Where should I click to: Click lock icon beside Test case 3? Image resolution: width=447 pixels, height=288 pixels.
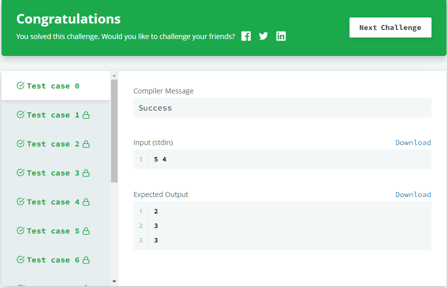(86, 173)
